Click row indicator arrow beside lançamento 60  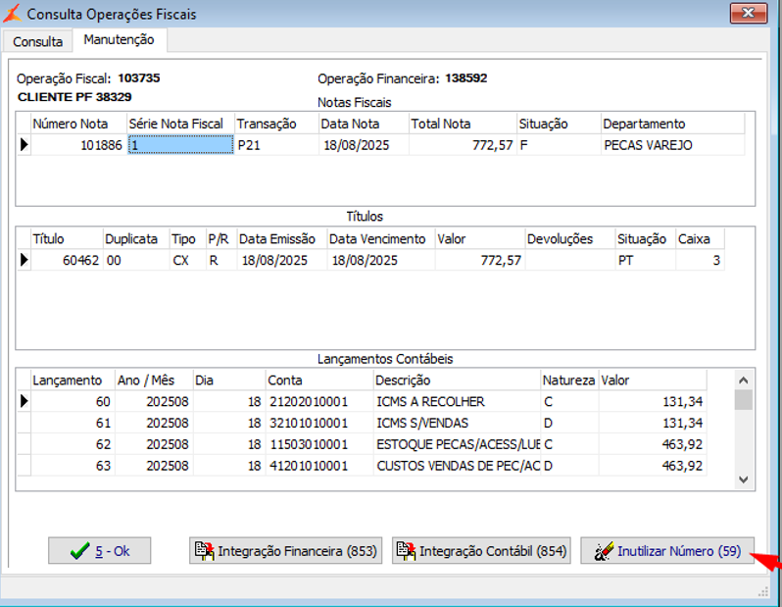pyautogui.click(x=24, y=401)
